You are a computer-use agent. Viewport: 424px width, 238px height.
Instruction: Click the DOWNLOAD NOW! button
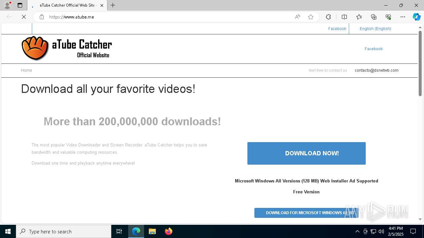click(306, 153)
